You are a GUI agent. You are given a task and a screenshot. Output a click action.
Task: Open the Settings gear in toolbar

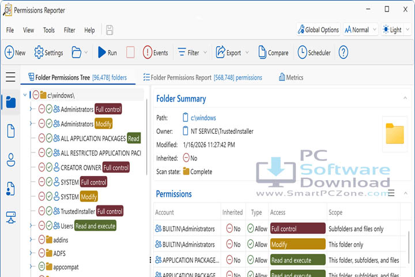pyautogui.click(x=48, y=53)
